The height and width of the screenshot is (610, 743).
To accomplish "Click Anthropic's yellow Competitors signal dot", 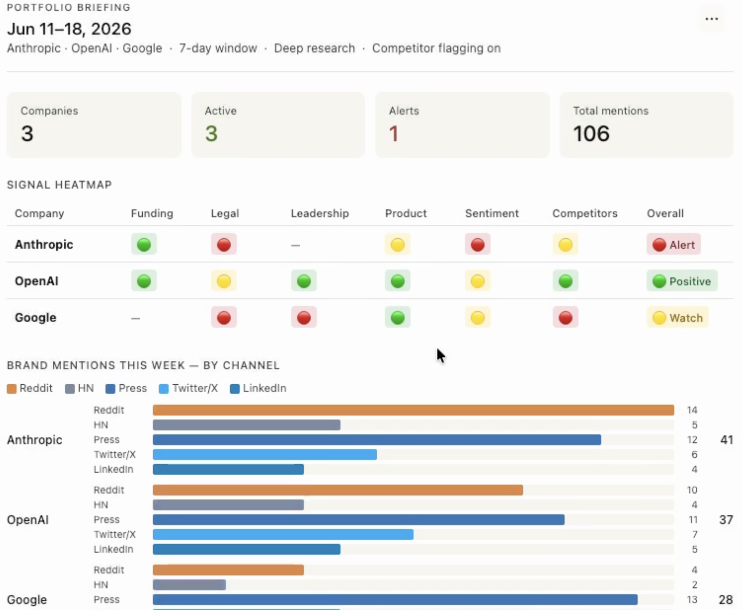I will (565, 244).
